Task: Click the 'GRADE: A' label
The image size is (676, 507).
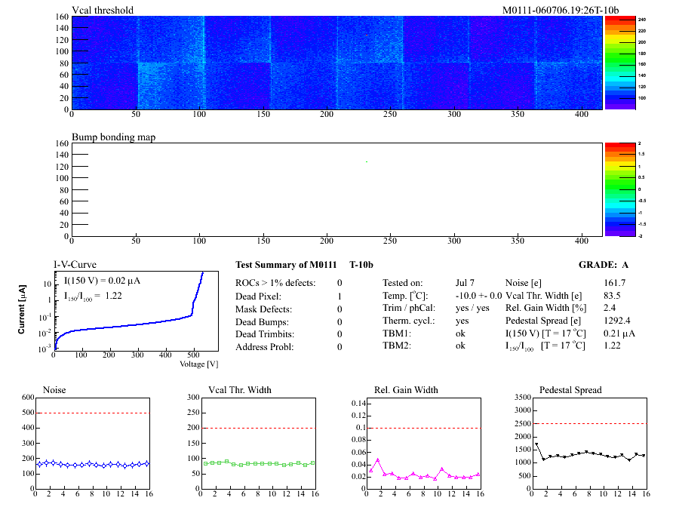Action: tap(603, 265)
